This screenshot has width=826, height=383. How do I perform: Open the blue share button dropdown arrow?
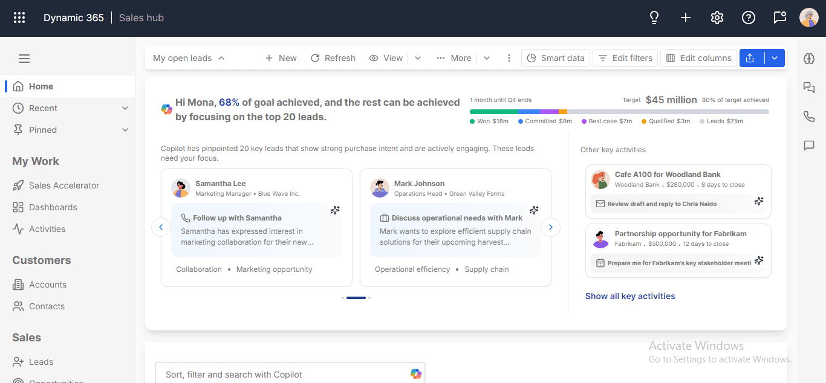click(x=775, y=58)
